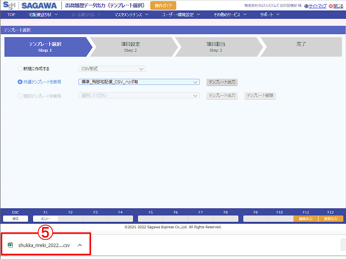
Task: Expand the download item chevron menu
Action: point(79,245)
